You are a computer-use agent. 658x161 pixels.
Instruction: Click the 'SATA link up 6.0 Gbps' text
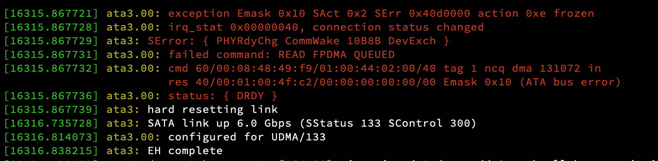tap(219, 124)
